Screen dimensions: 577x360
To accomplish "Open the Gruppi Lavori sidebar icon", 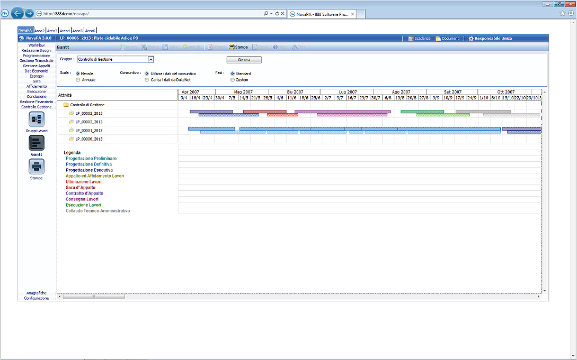I will pyautogui.click(x=37, y=119).
